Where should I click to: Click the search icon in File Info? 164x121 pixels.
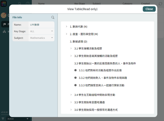click(53, 17)
